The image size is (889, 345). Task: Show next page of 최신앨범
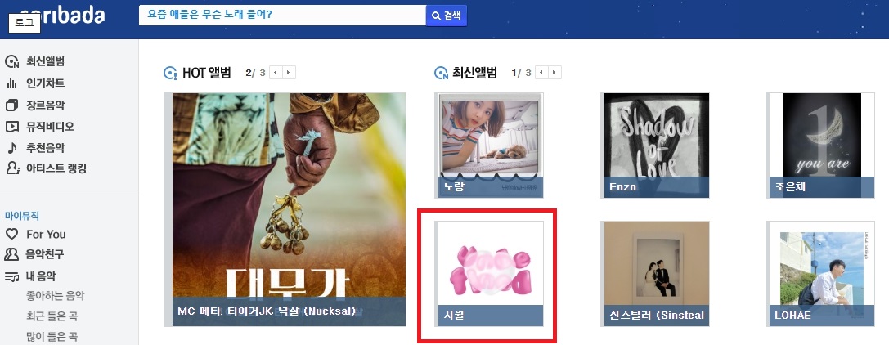click(555, 73)
